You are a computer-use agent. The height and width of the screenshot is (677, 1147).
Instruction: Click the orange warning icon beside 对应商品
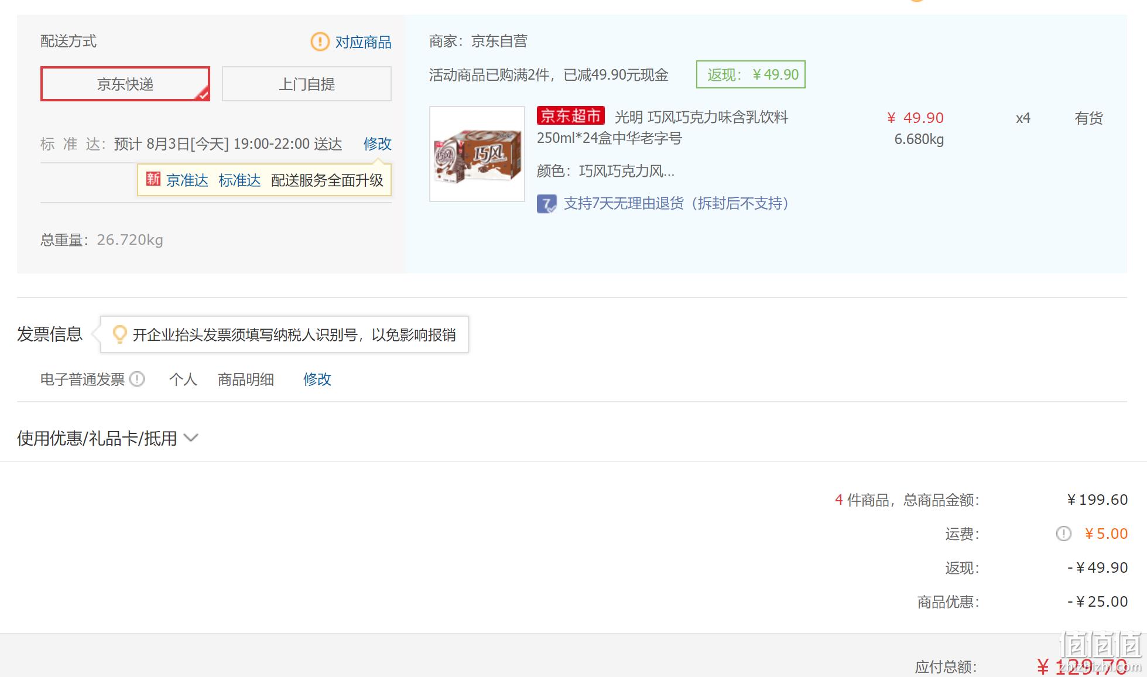coord(320,42)
